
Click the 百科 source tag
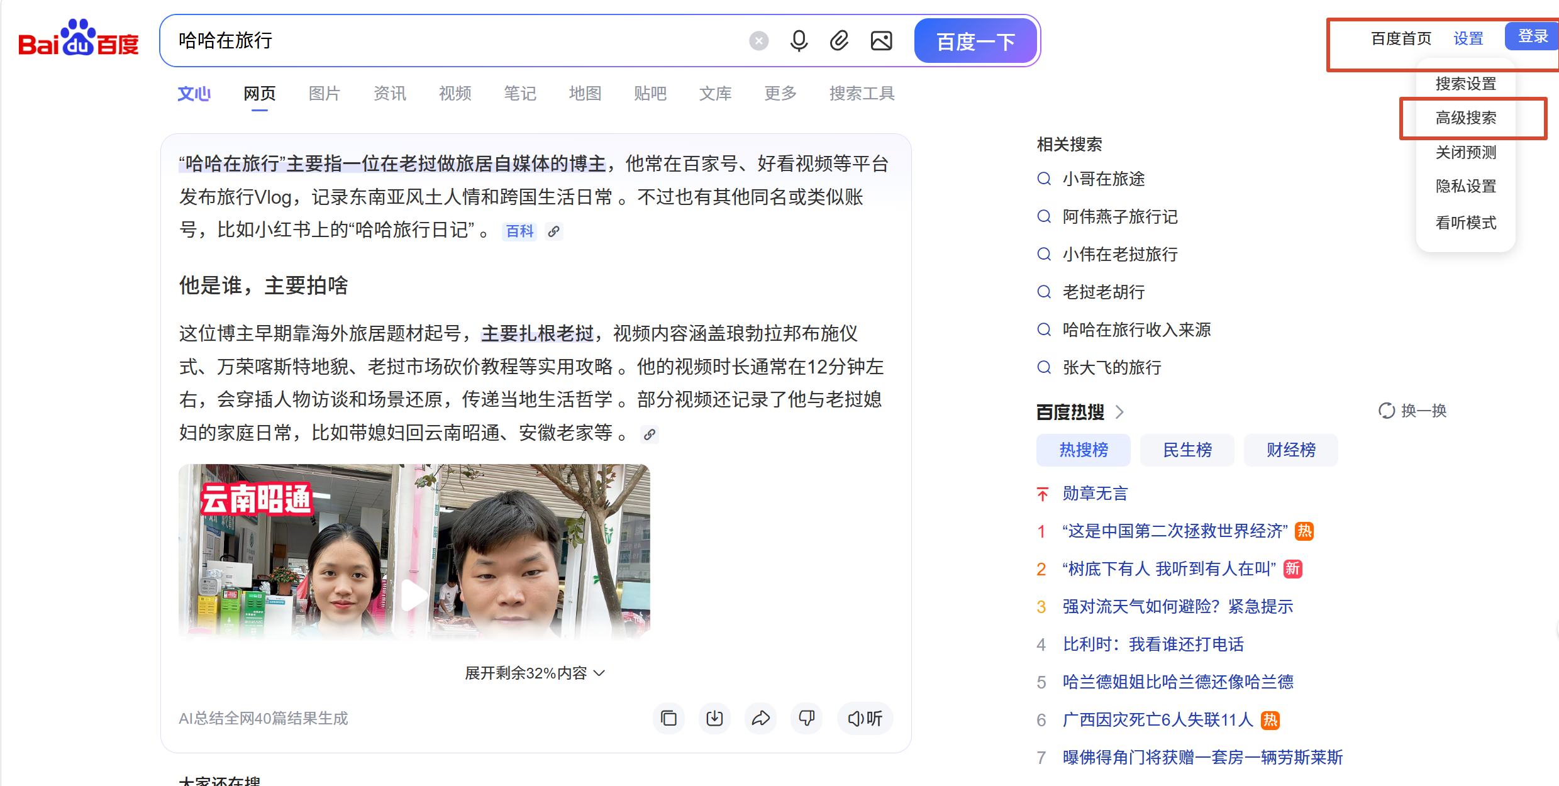click(519, 231)
